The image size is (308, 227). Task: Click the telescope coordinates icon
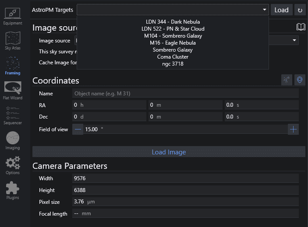coord(287,80)
